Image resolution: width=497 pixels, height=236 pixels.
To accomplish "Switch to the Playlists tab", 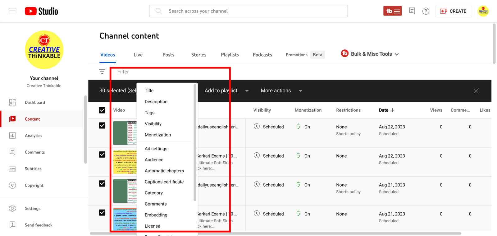I will pos(230,55).
